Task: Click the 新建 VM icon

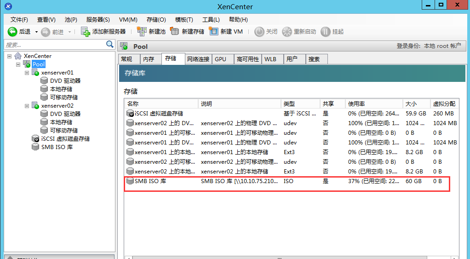Action: 213,31
